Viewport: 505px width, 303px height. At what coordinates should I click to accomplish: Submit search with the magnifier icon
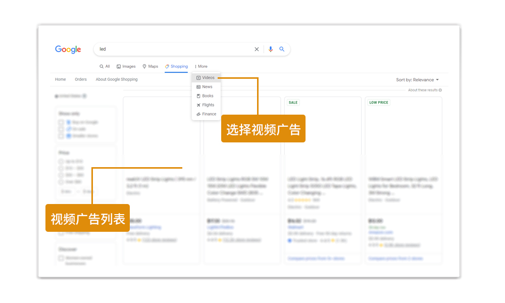tap(282, 49)
